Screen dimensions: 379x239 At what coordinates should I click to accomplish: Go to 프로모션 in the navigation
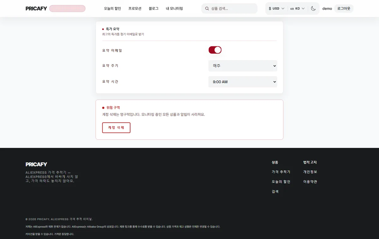coord(135,9)
